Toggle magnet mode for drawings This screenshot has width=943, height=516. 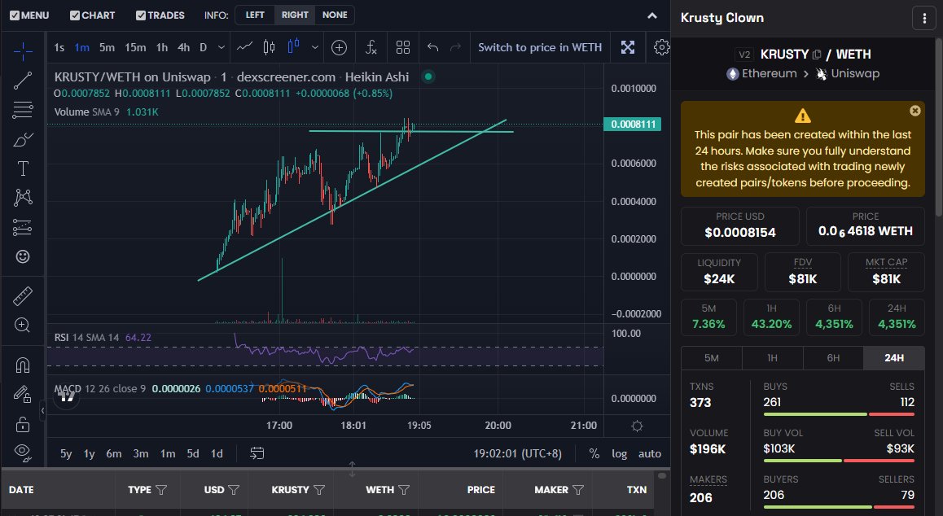pyautogui.click(x=23, y=365)
